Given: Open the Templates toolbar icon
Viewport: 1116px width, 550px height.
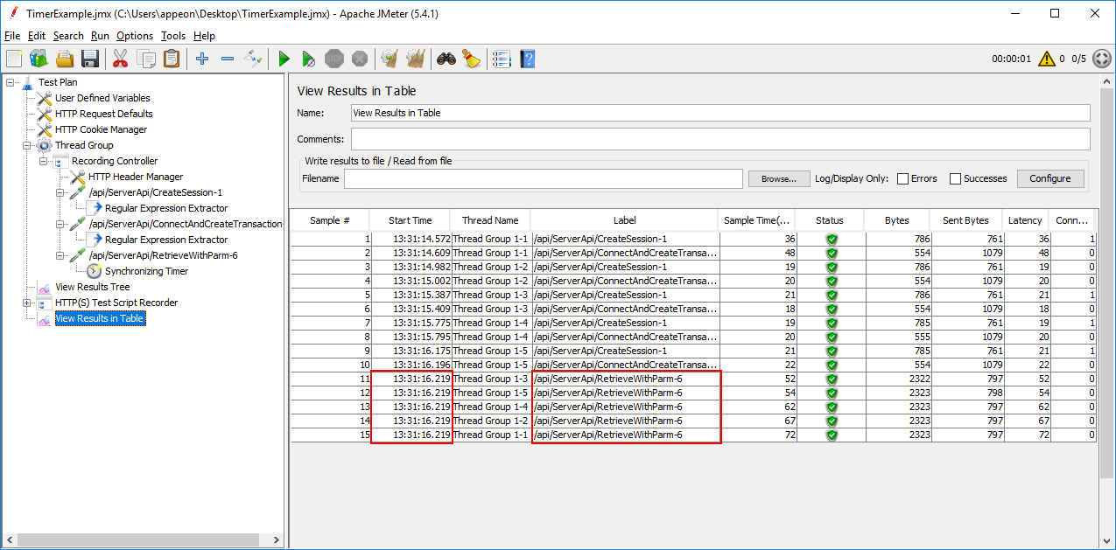Looking at the screenshot, I should pyautogui.click(x=39, y=59).
